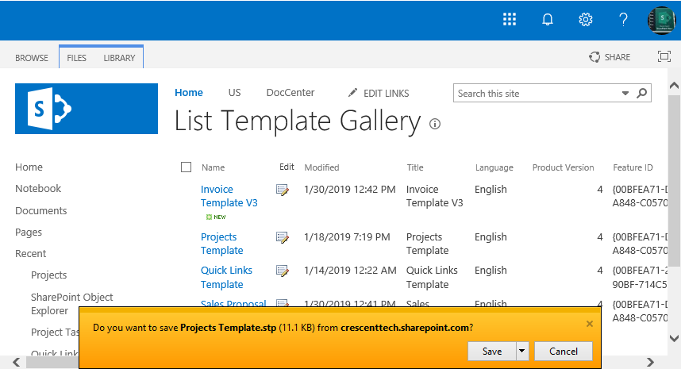The width and height of the screenshot is (681, 369).
Task: Open the user profile picture
Action: pyautogui.click(x=661, y=20)
